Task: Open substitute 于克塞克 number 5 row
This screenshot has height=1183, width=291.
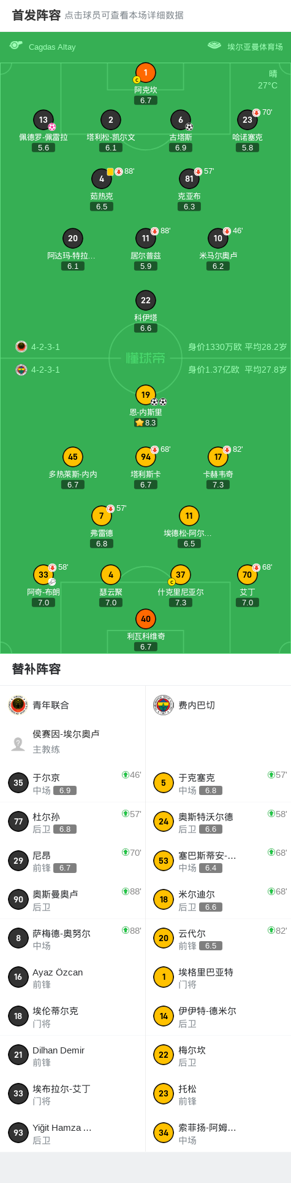Action: point(219,783)
